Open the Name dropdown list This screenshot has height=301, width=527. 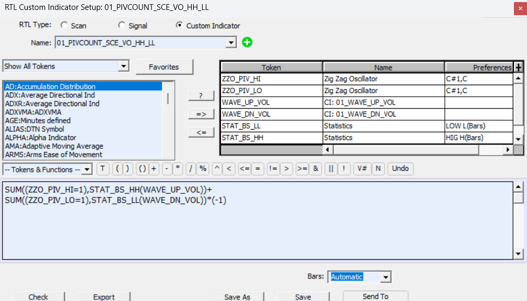(x=231, y=42)
